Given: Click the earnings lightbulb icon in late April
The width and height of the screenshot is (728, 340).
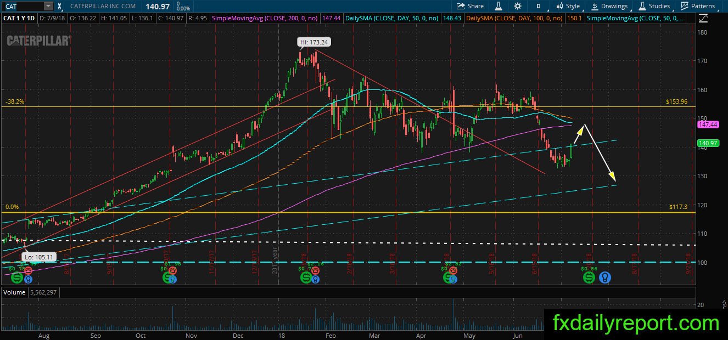Looking at the screenshot, I should [x=453, y=279].
